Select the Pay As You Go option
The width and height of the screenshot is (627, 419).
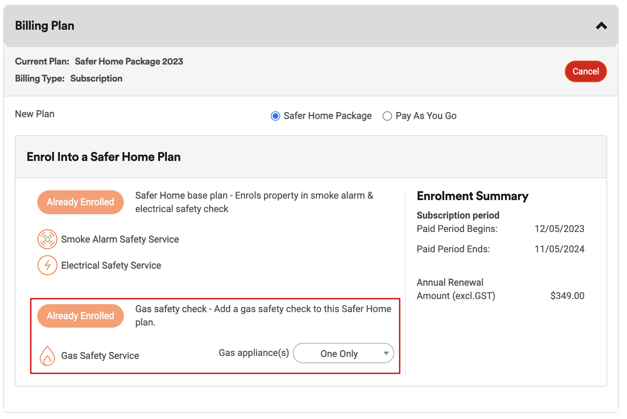(x=387, y=116)
